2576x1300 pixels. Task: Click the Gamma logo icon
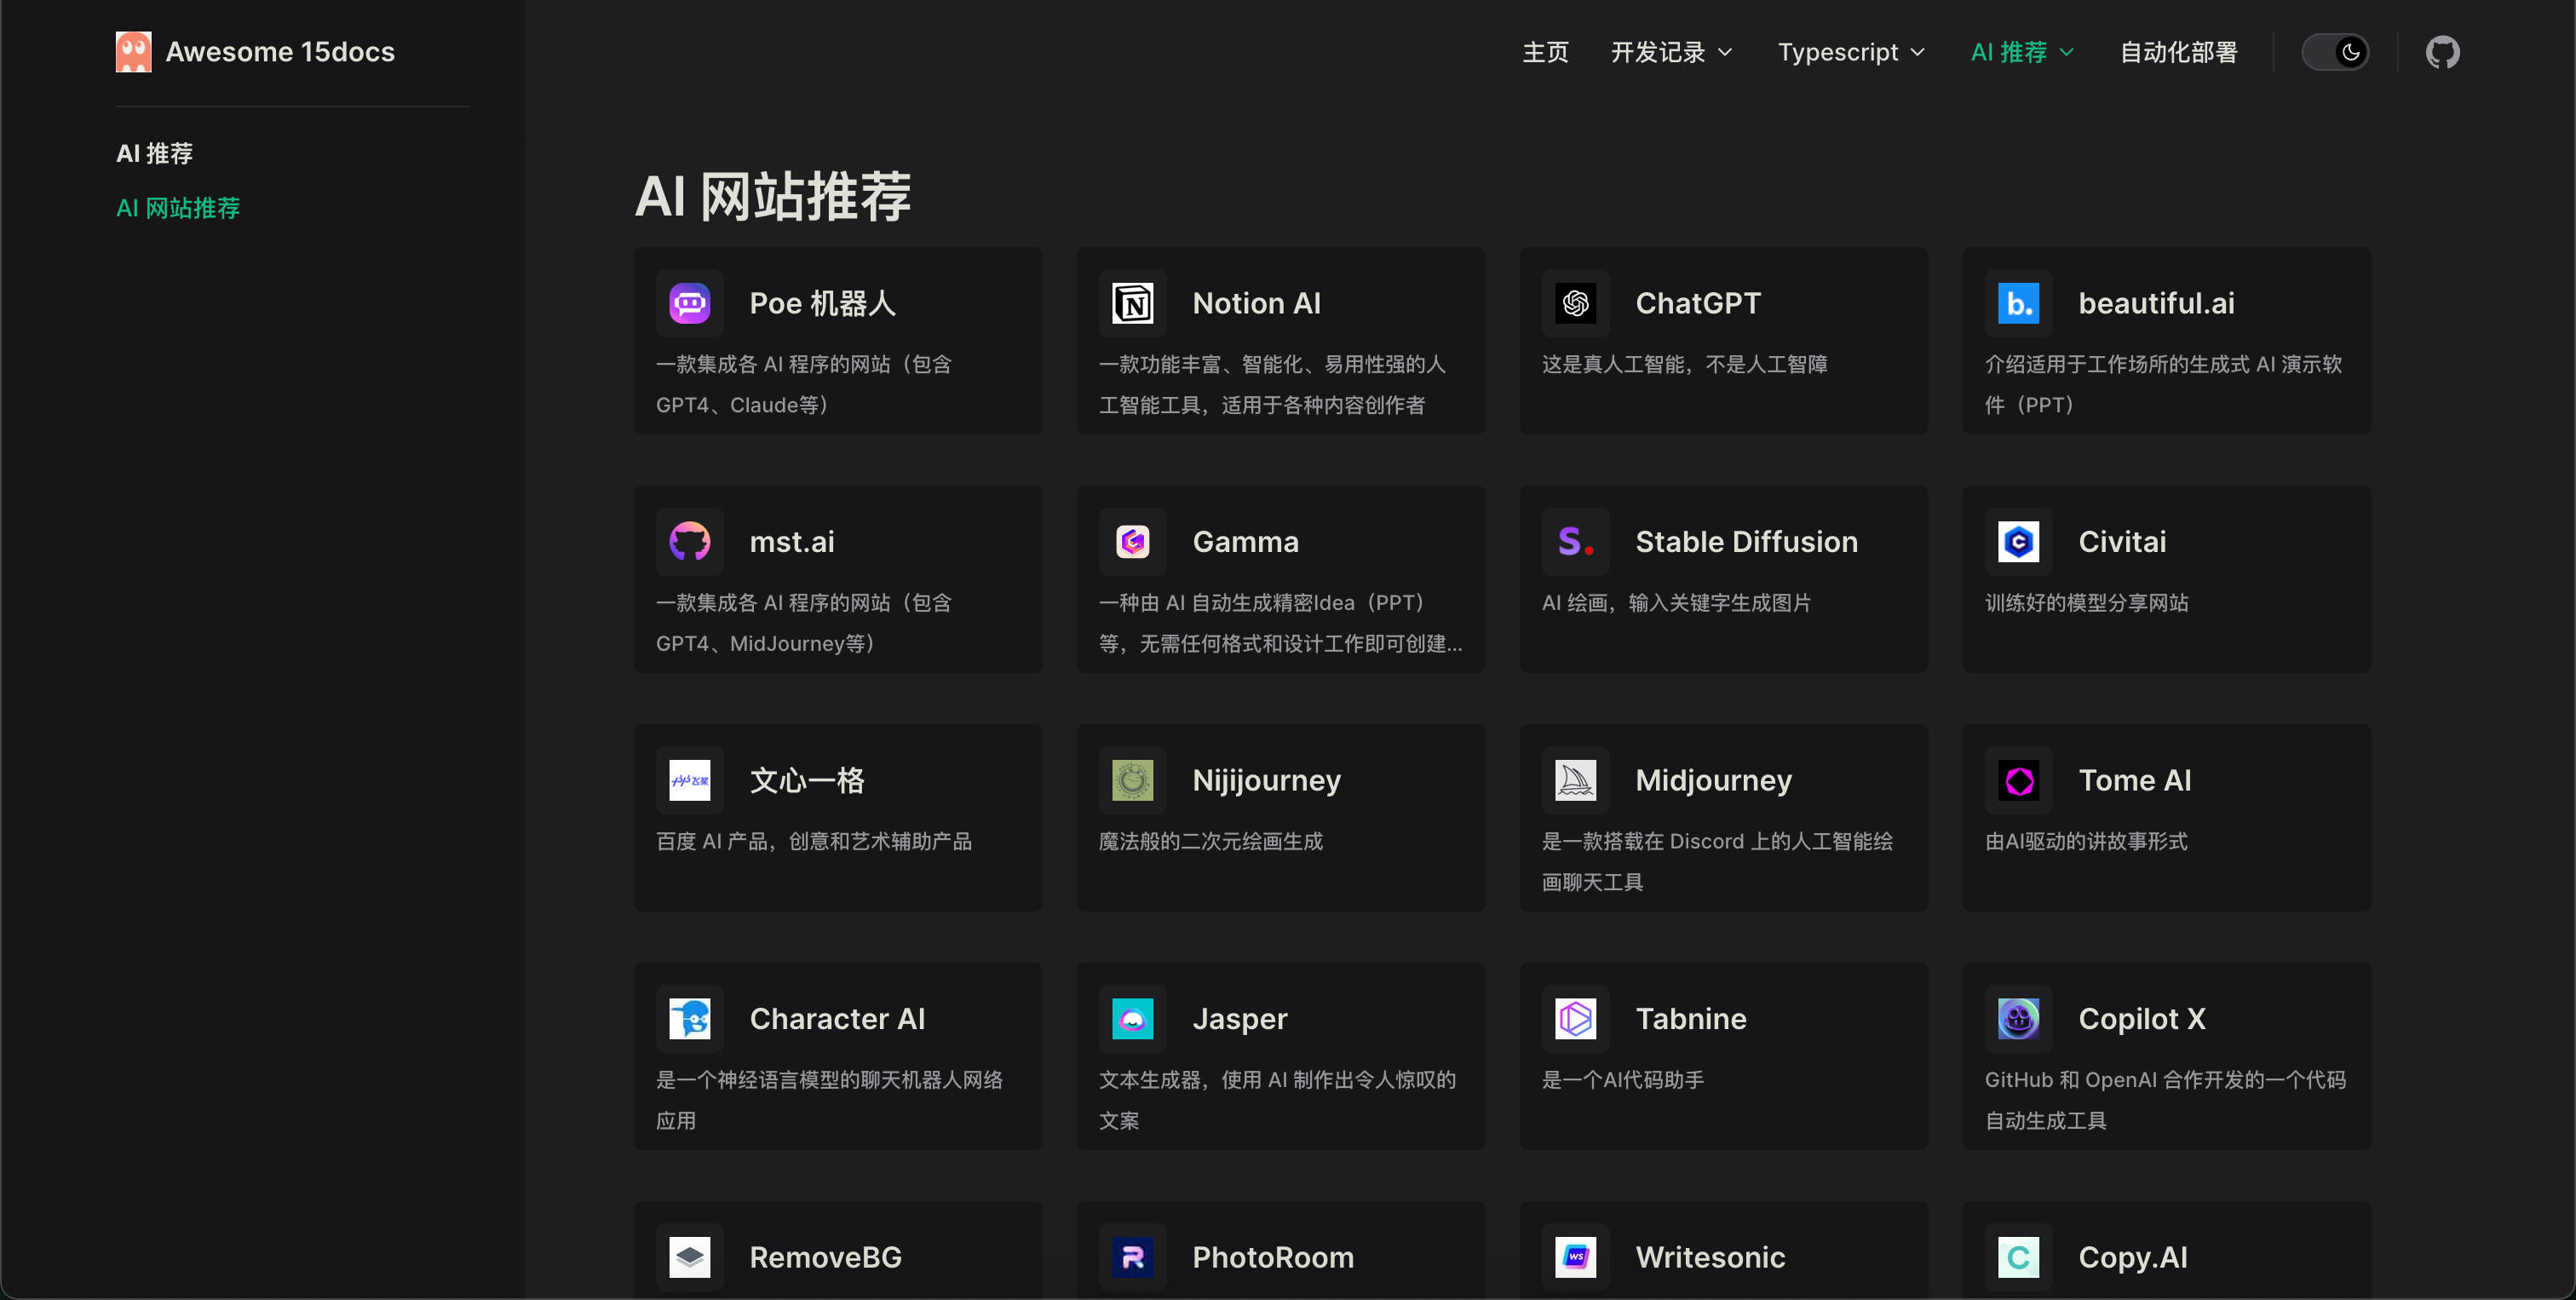tap(1132, 542)
